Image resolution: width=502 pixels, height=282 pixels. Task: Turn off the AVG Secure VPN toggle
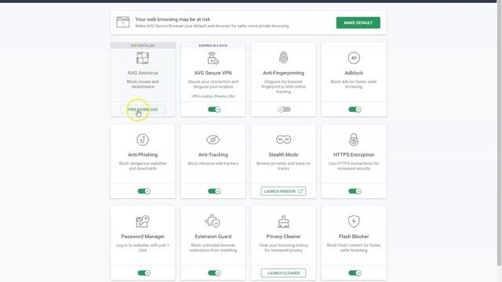point(214,110)
